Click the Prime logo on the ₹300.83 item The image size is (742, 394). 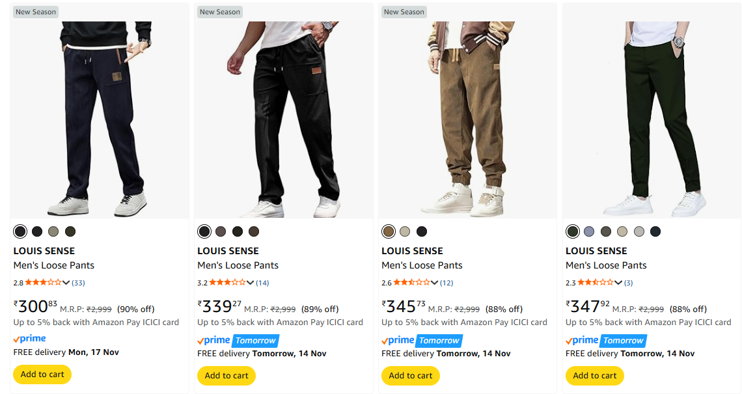[x=30, y=339]
